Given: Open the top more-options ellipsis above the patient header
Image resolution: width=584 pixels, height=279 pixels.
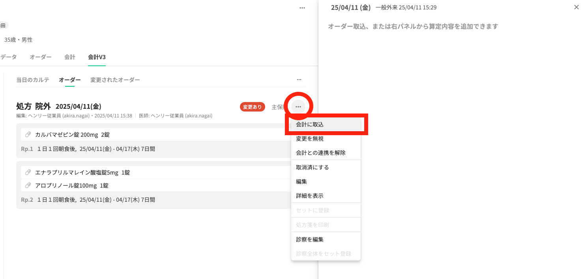Looking at the screenshot, I should tap(302, 7).
